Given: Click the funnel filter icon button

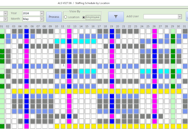Looking at the screenshot, I should [116, 17].
